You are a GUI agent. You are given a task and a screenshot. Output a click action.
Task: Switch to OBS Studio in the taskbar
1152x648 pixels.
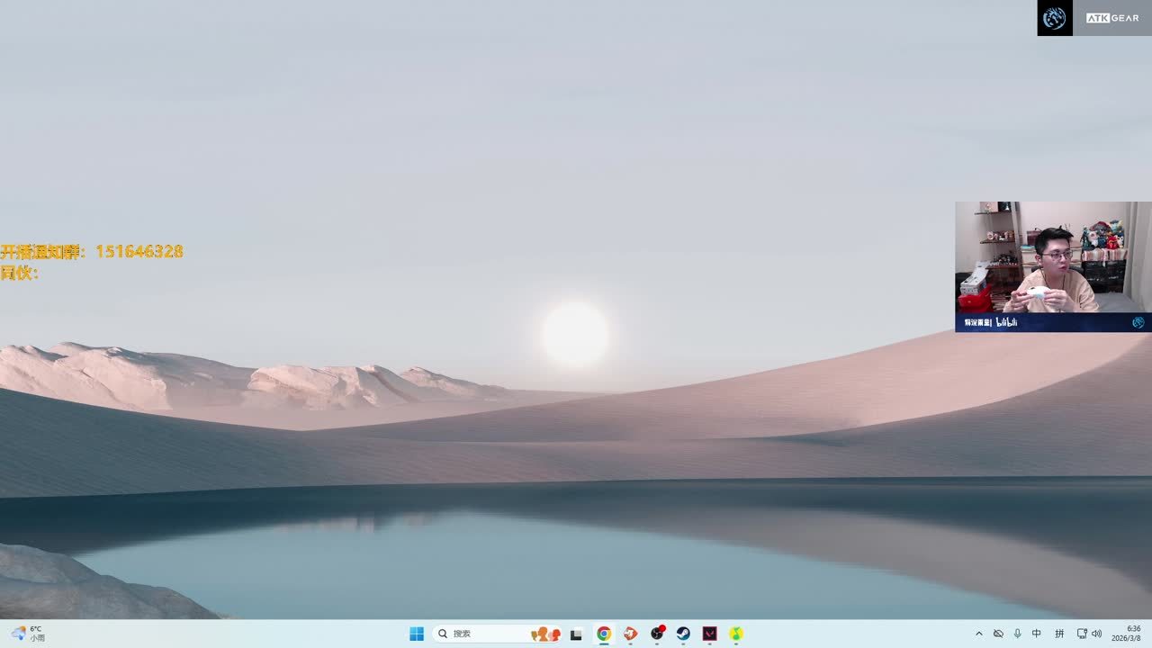click(x=657, y=634)
